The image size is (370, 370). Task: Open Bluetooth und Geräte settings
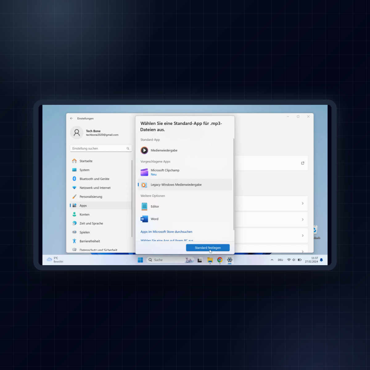(x=101, y=179)
